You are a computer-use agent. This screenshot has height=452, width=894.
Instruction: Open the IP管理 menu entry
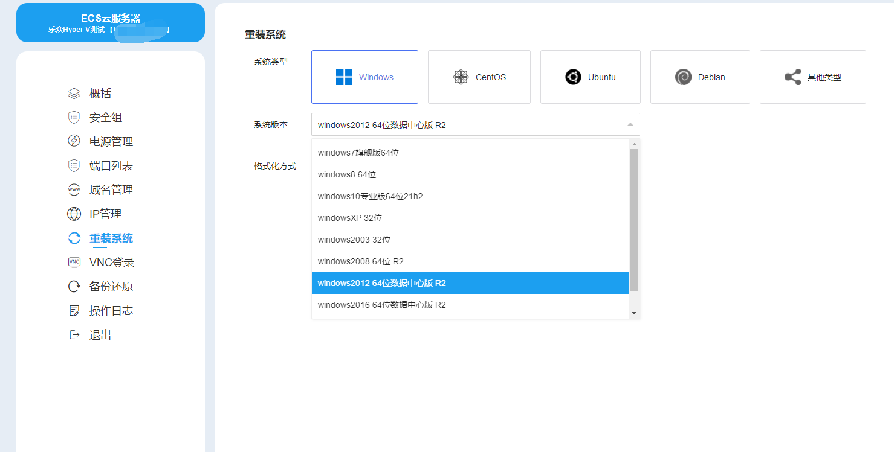tap(105, 214)
